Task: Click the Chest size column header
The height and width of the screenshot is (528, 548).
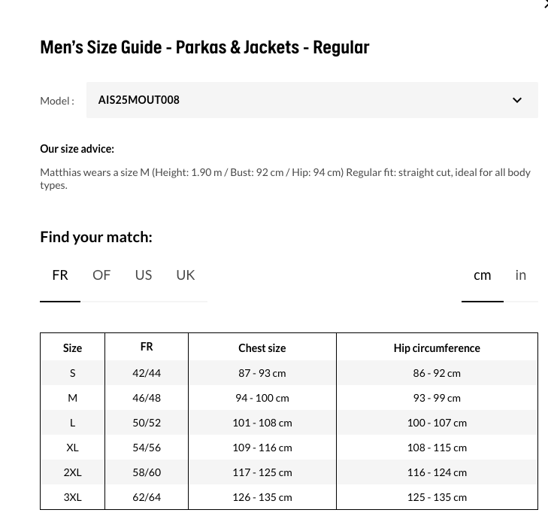Action: click(x=262, y=348)
